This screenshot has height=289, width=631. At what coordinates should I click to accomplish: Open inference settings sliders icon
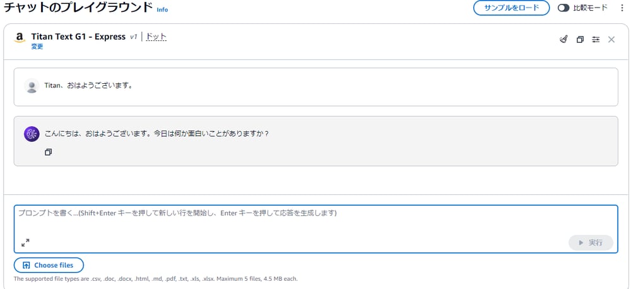596,40
